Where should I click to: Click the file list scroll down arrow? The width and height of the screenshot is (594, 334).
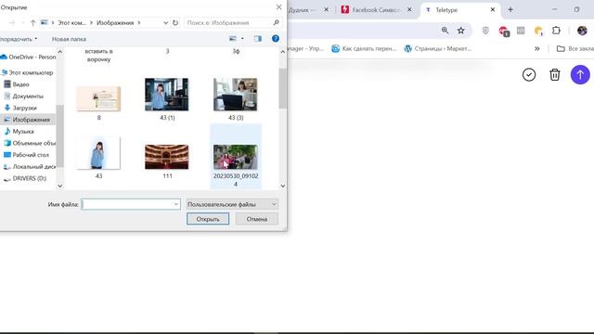282,186
